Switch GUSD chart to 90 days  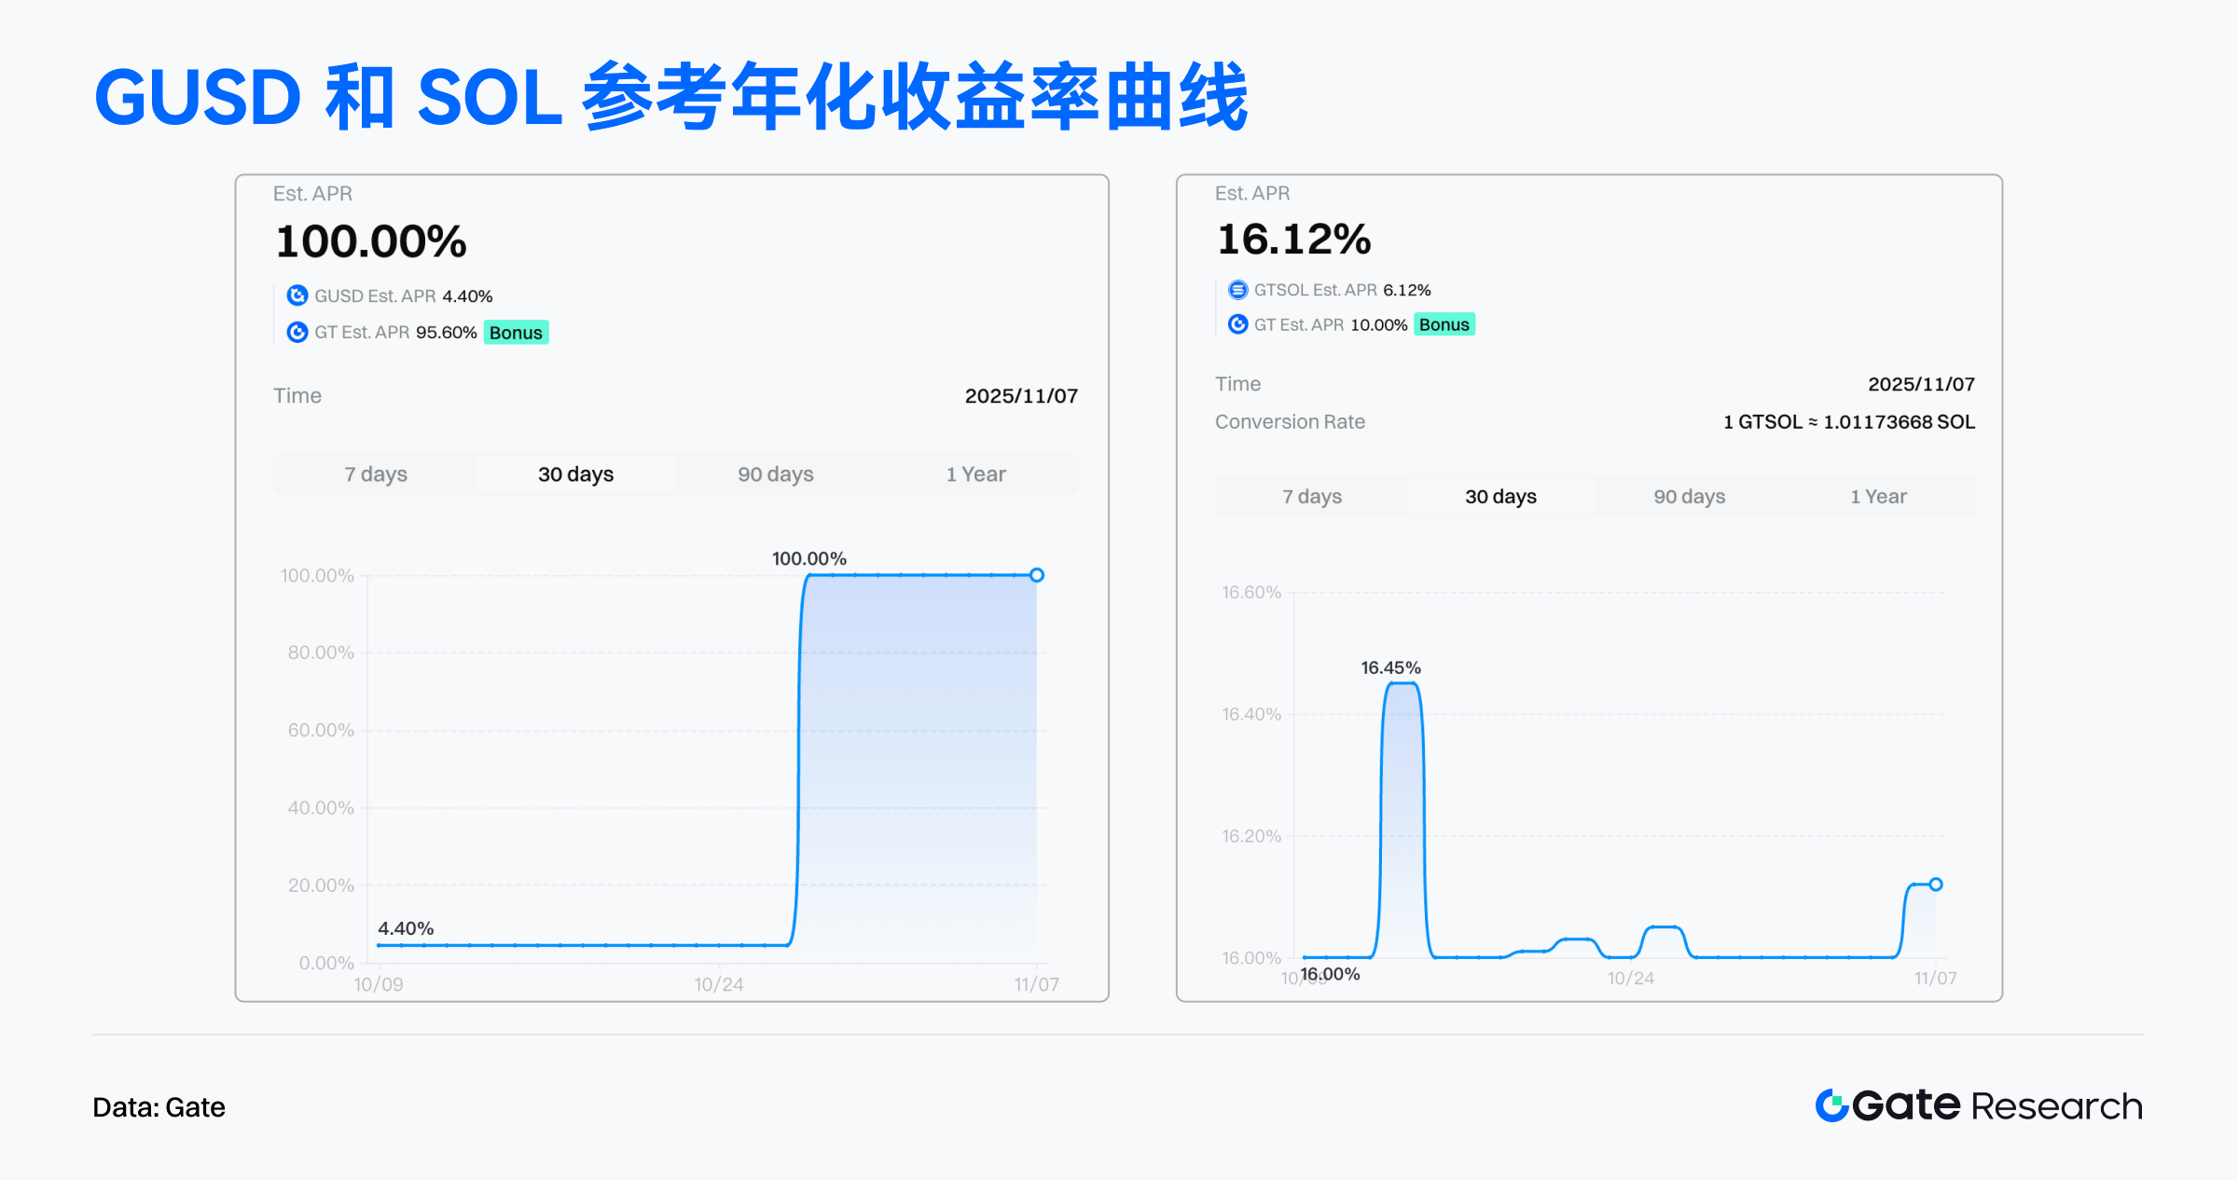[776, 473]
